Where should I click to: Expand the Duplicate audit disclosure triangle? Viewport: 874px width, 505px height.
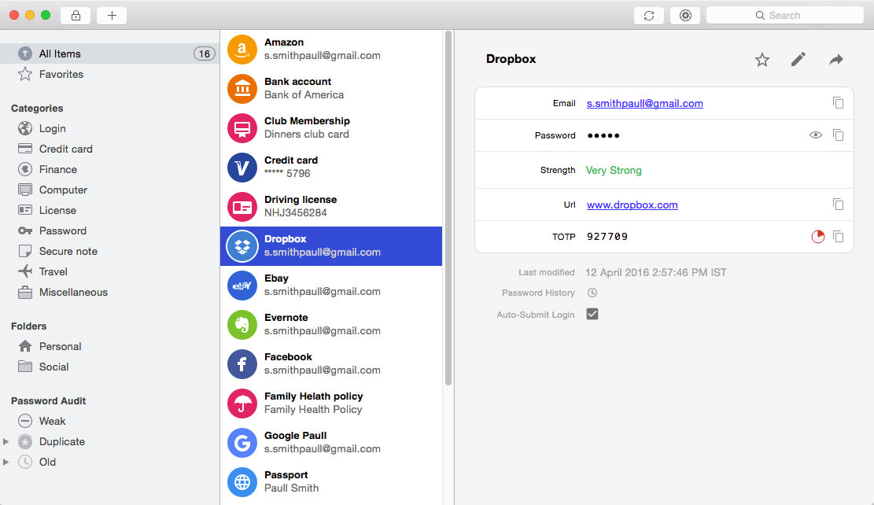[x=6, y=441]
